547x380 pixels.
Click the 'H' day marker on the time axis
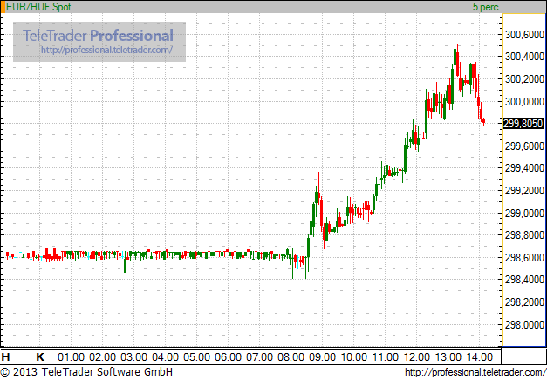[5, 357]
